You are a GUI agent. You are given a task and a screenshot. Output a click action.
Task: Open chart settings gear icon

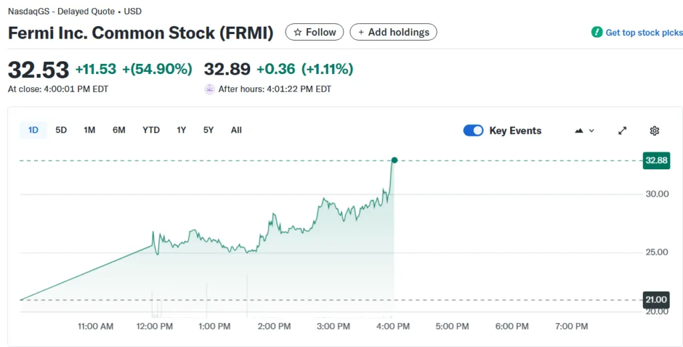click(654, 131)
